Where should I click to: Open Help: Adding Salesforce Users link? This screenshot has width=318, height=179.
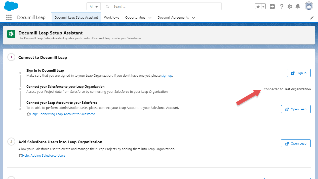click(x=44, y=155)
